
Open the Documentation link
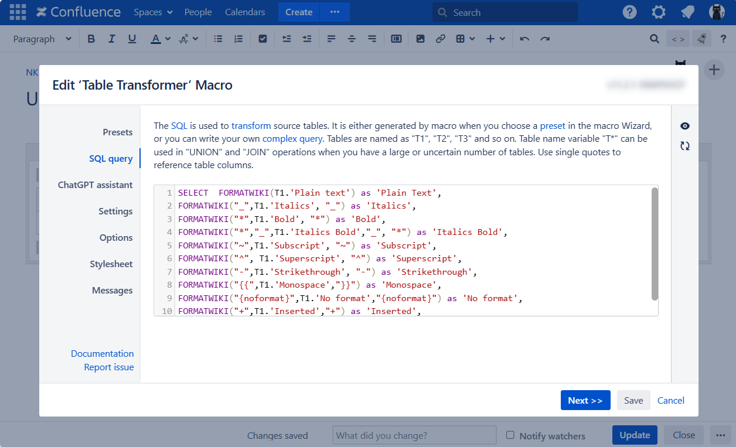(x=102, y=354)
